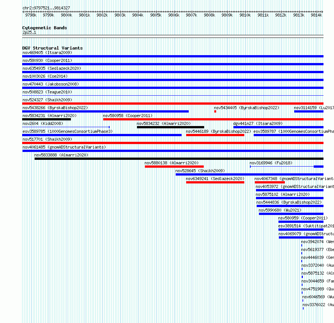334x323 pixels.
Task: Click the nsv3044659 variant label
Action: click(317, 281)
